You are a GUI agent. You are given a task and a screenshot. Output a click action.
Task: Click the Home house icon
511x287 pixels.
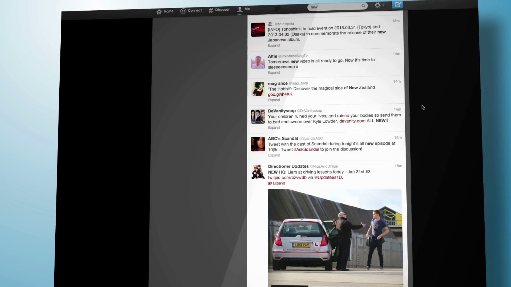159,11
